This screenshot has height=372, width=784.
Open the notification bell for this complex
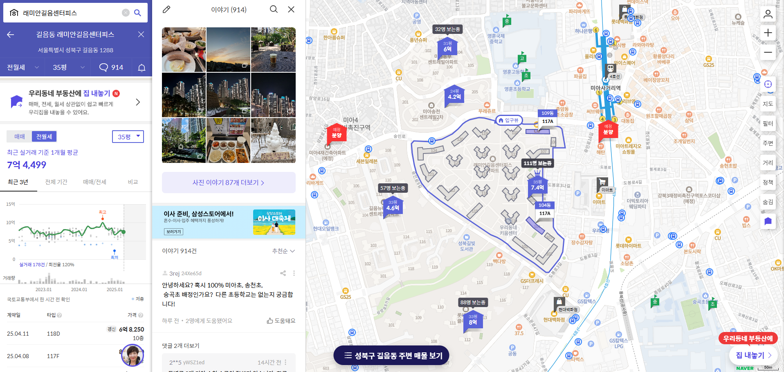(x=142, y=67)
